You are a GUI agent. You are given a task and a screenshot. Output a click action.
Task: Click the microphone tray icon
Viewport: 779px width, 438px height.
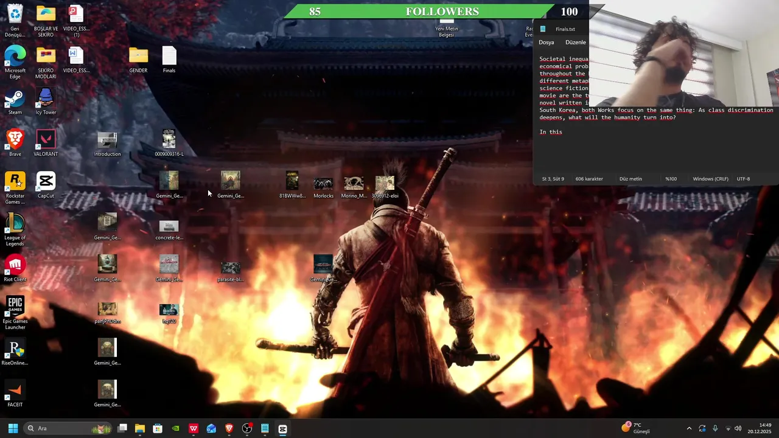pos(715,428)
